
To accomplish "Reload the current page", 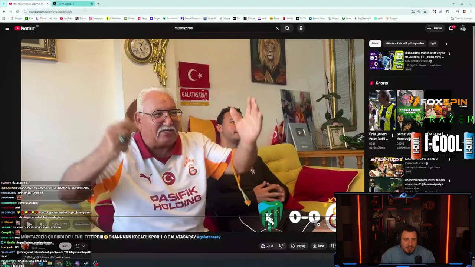I will pos(17,11).
